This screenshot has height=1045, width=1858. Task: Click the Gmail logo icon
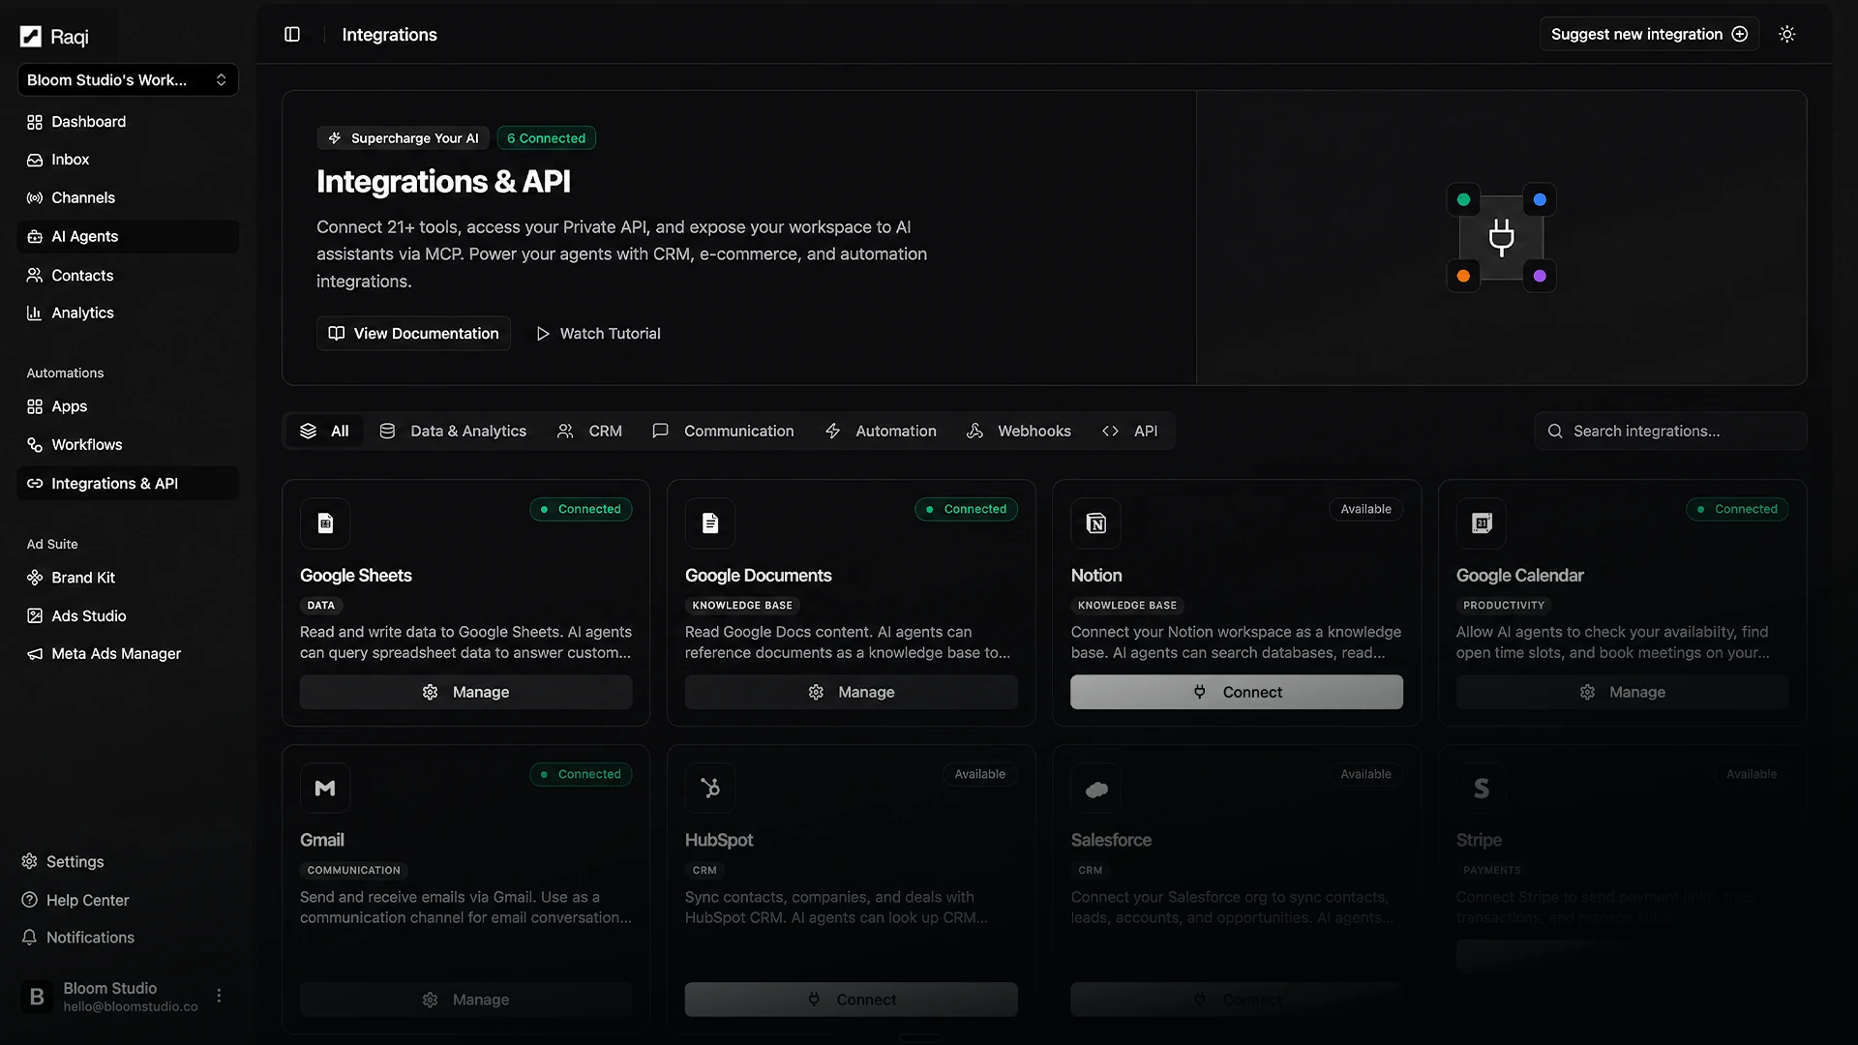coord(325,789)
